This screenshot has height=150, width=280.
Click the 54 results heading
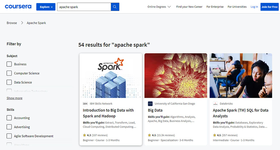[114, 45]
